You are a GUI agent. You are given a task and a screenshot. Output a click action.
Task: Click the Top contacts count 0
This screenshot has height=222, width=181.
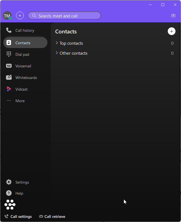coord(172,43)
